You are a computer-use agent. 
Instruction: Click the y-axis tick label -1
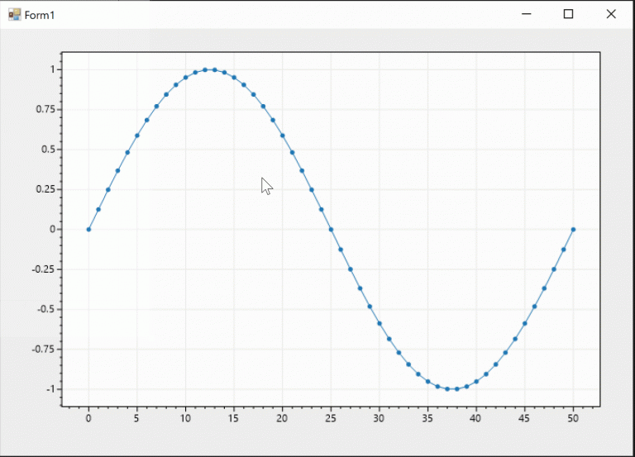(50, 389)
